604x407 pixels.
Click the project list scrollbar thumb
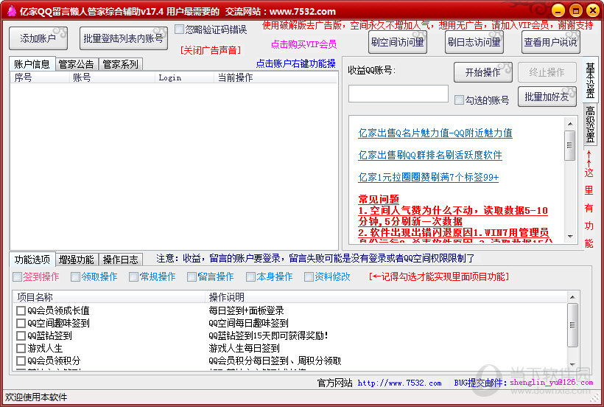572,325
